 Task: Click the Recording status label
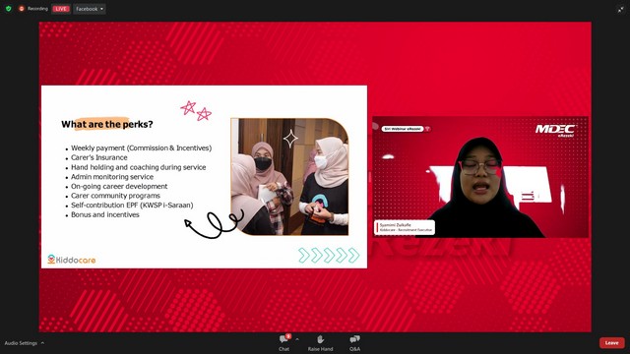[37, 9]
